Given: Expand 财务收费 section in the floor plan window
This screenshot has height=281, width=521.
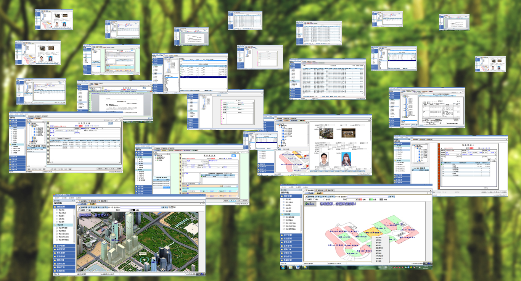Looking at the screenshot, I should [x=291, y=242].
